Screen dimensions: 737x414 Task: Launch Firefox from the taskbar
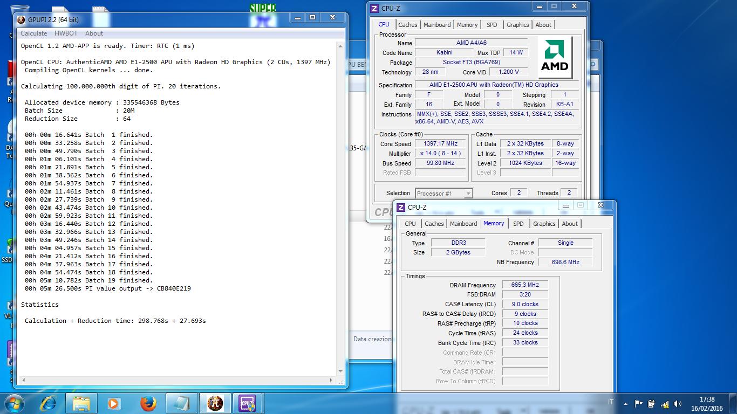tap(147, 403)
